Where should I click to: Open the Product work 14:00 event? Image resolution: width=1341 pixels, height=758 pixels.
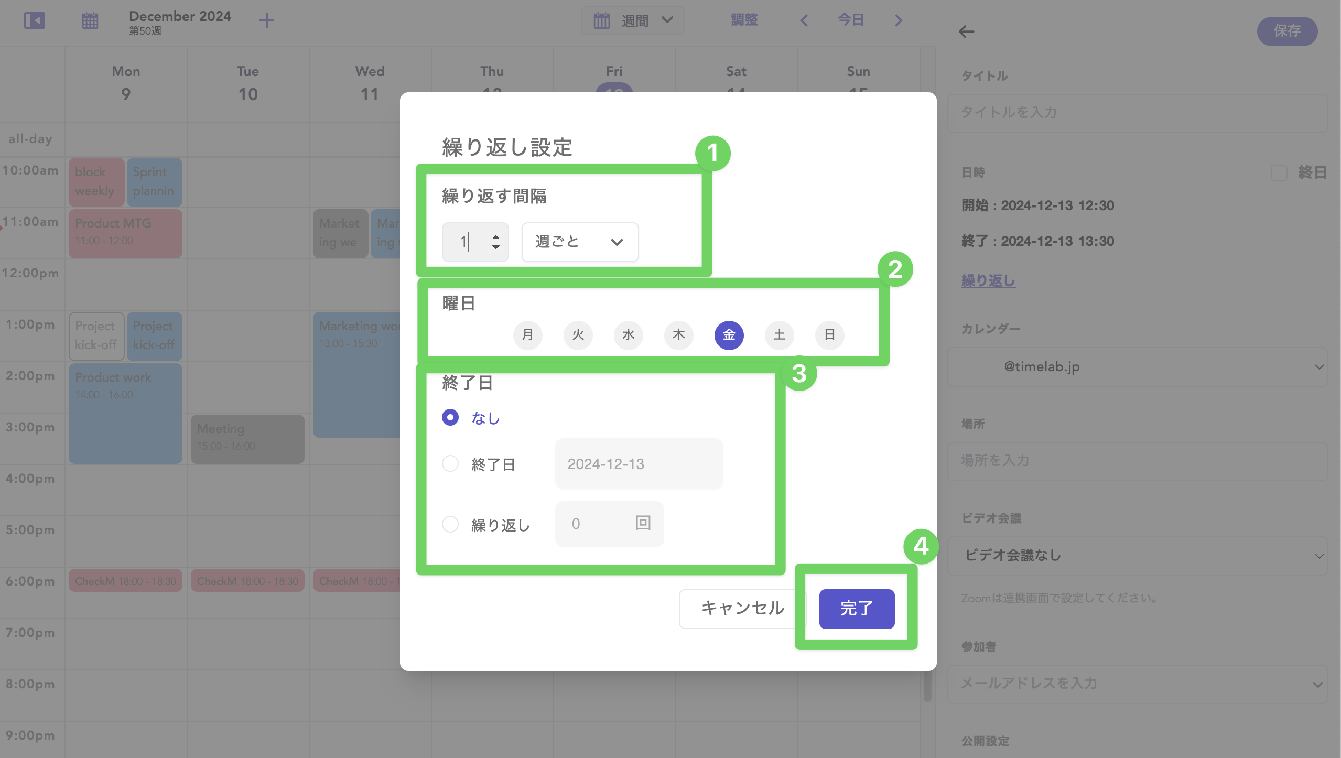tap(125, 414)
